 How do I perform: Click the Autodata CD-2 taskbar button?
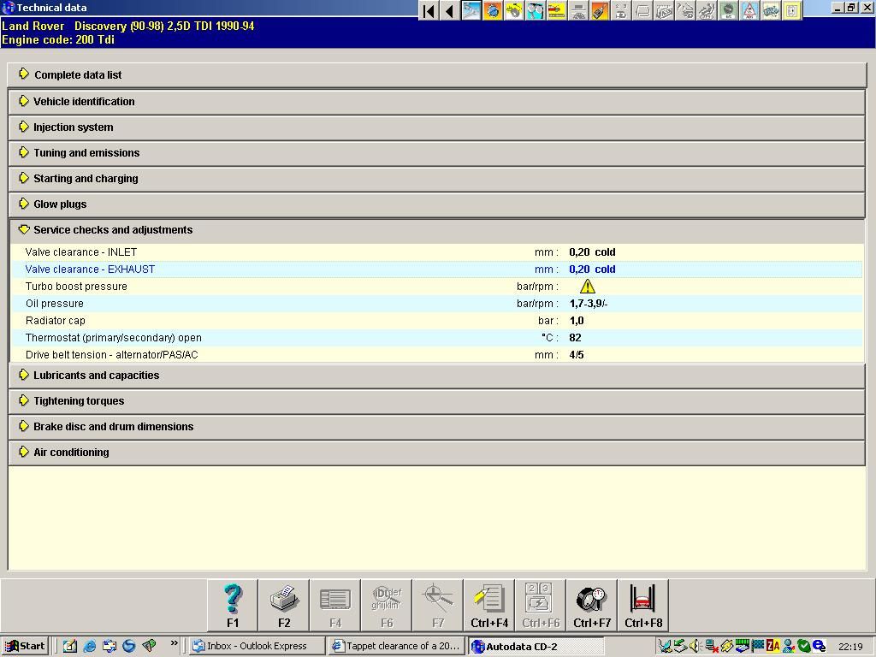click(x=536, y=647)
